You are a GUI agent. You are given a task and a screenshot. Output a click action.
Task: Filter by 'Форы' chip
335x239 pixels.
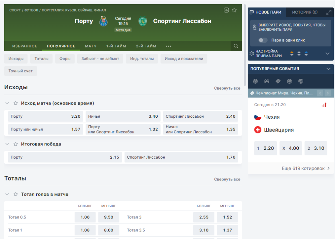pos(65,59)
